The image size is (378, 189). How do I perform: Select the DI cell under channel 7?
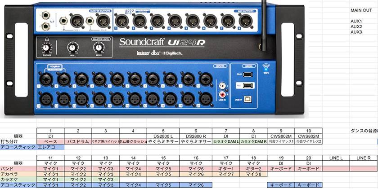pos(226,136)
